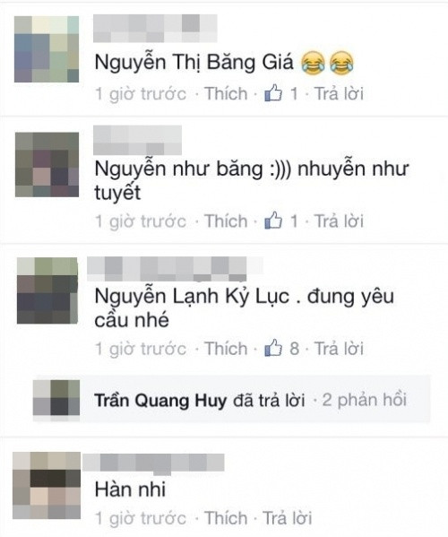Click thumbs-up icon on như băng comment
Viewport: 448px width, 537px height.
click(273, 221)
